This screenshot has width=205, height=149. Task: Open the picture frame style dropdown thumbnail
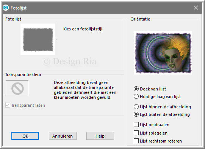click(38, 40)
